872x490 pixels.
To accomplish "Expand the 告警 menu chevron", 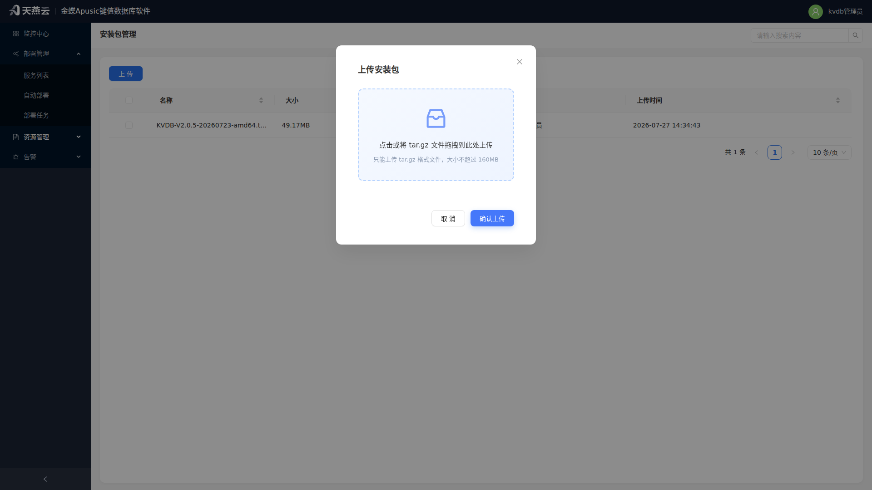I will [79, 157].
